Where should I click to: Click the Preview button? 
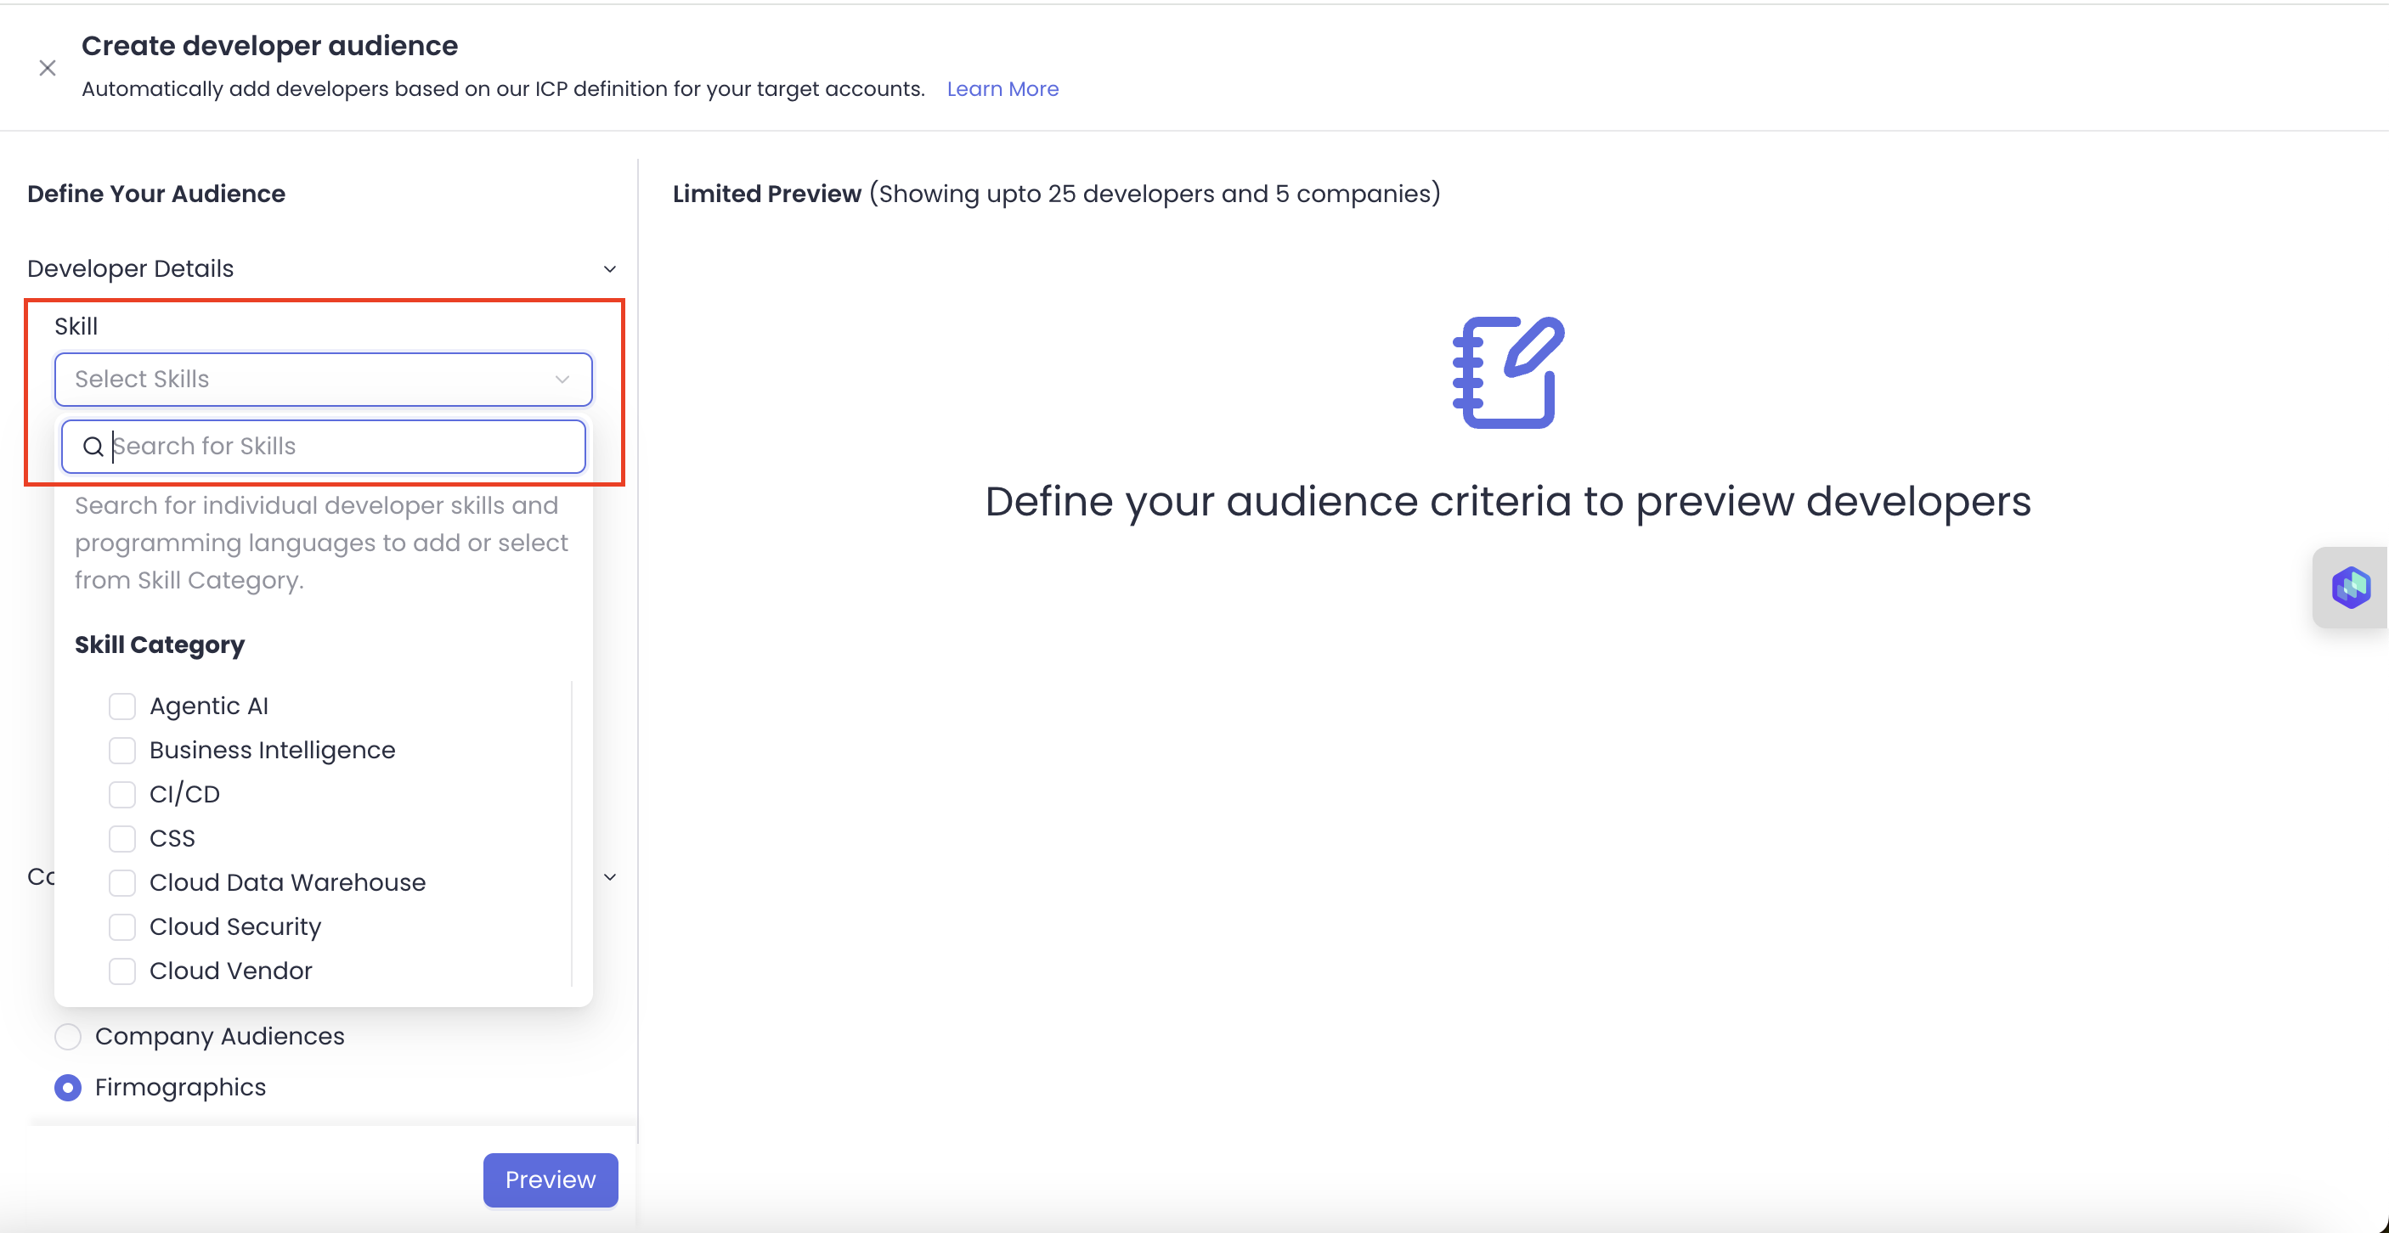(x=550, y=1180)
